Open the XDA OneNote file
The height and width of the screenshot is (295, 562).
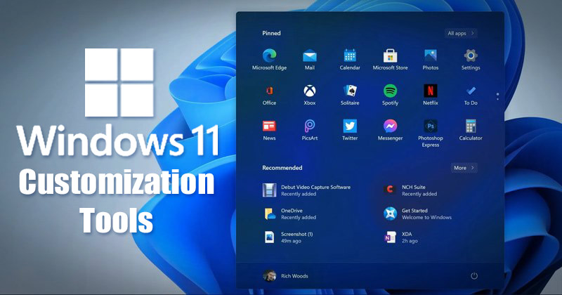tap(400, 237)
